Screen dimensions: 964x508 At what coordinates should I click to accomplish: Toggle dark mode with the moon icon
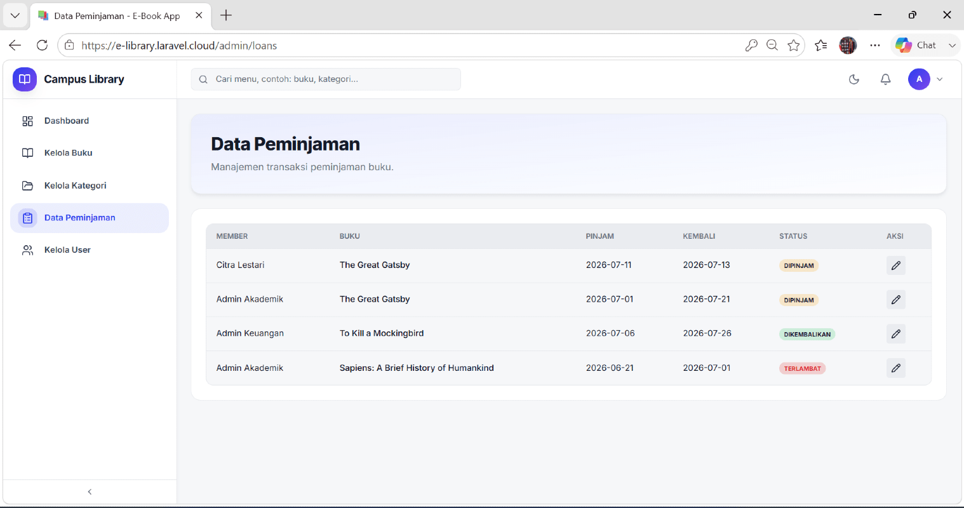click(x=854, y=79)
